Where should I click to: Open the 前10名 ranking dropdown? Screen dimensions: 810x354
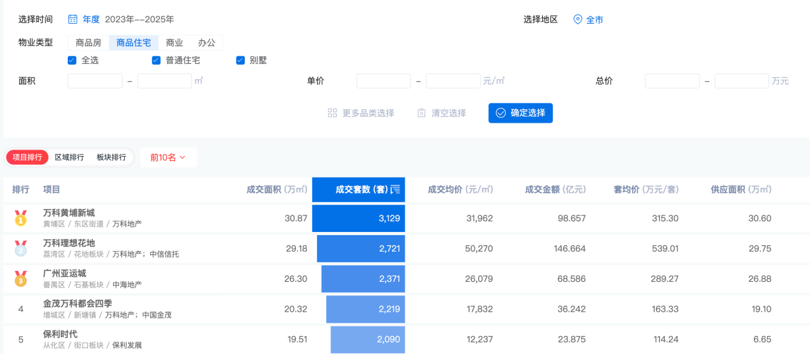168,157
